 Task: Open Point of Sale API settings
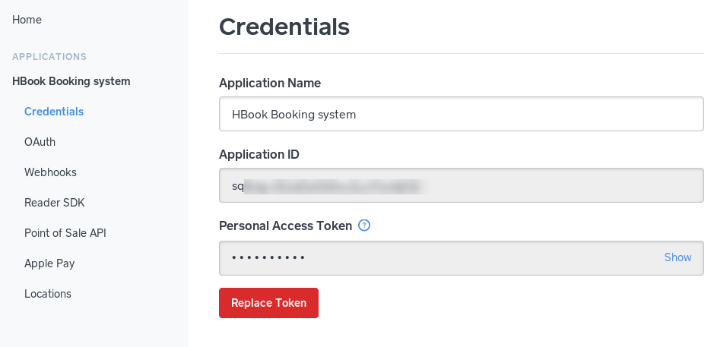(65, 233)
